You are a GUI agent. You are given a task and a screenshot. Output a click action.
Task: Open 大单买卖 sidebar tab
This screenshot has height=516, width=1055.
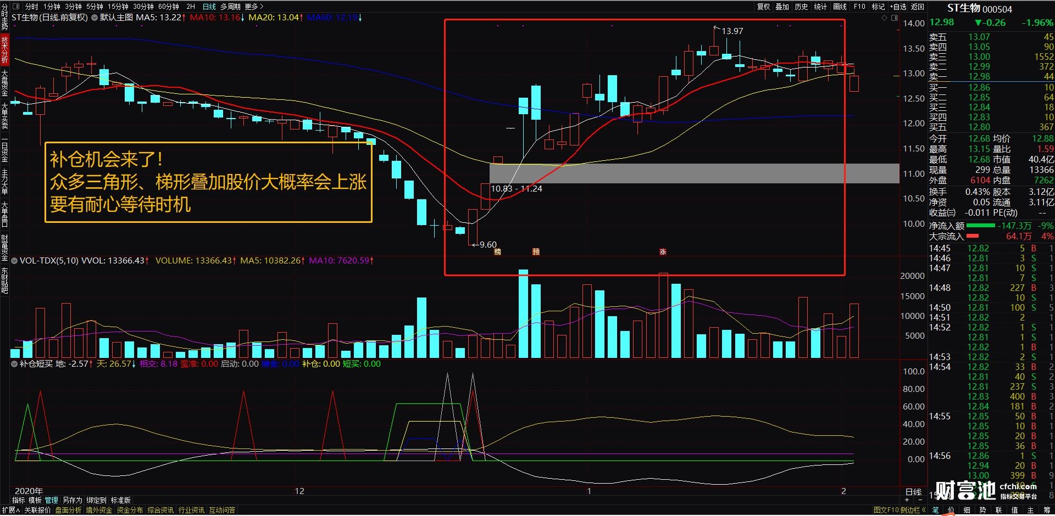point(4,115)
